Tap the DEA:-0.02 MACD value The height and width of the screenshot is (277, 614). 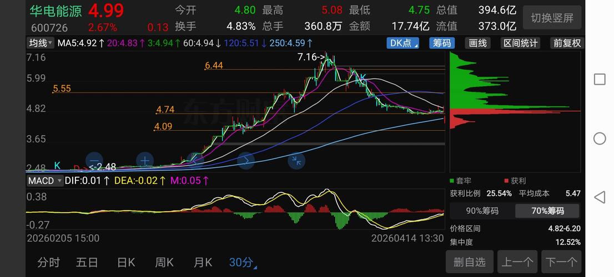coord(140,181)
